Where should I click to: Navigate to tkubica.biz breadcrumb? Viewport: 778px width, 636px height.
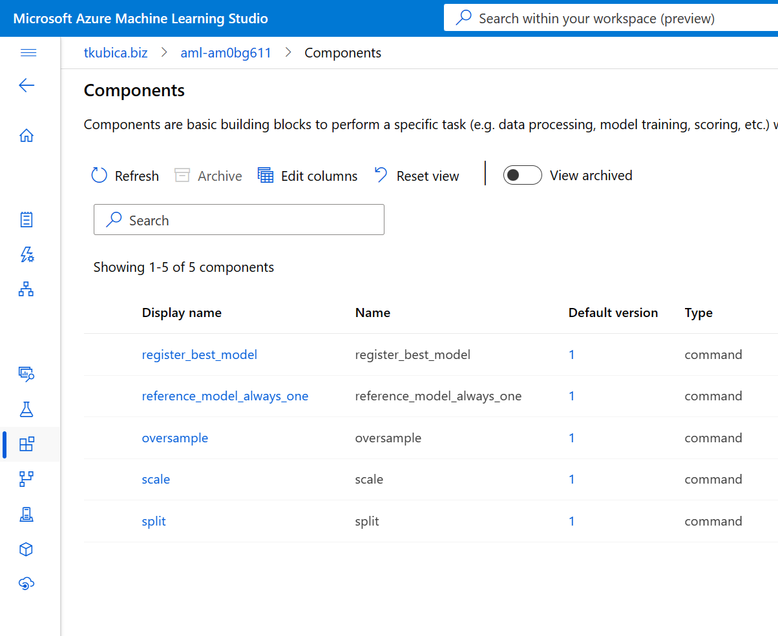(116, 53)
